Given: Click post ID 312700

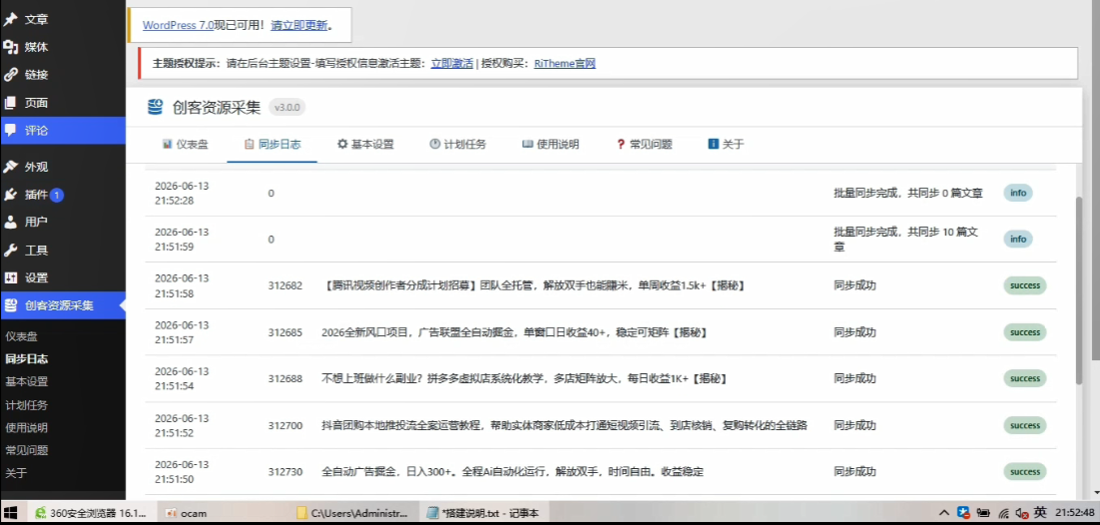Looking at the screenshot, I should coord(285,425).
